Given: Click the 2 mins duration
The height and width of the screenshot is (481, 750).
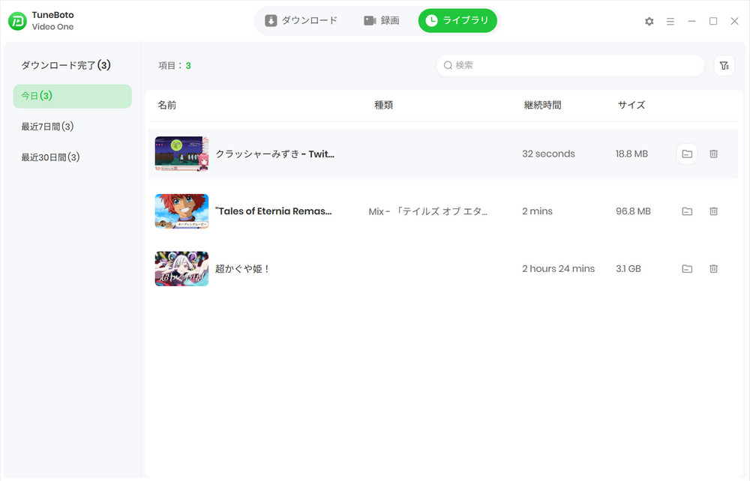Looking at the screenshot, I should [x=537, y=211].
